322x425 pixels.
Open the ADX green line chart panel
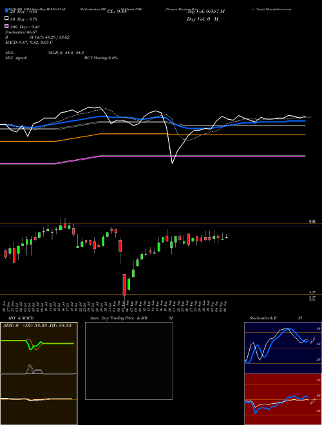tap(39, 348)
